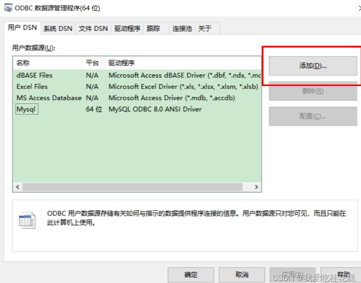Click the 平台 column header
Screen dimensions: 361x283
pos(92,63)
